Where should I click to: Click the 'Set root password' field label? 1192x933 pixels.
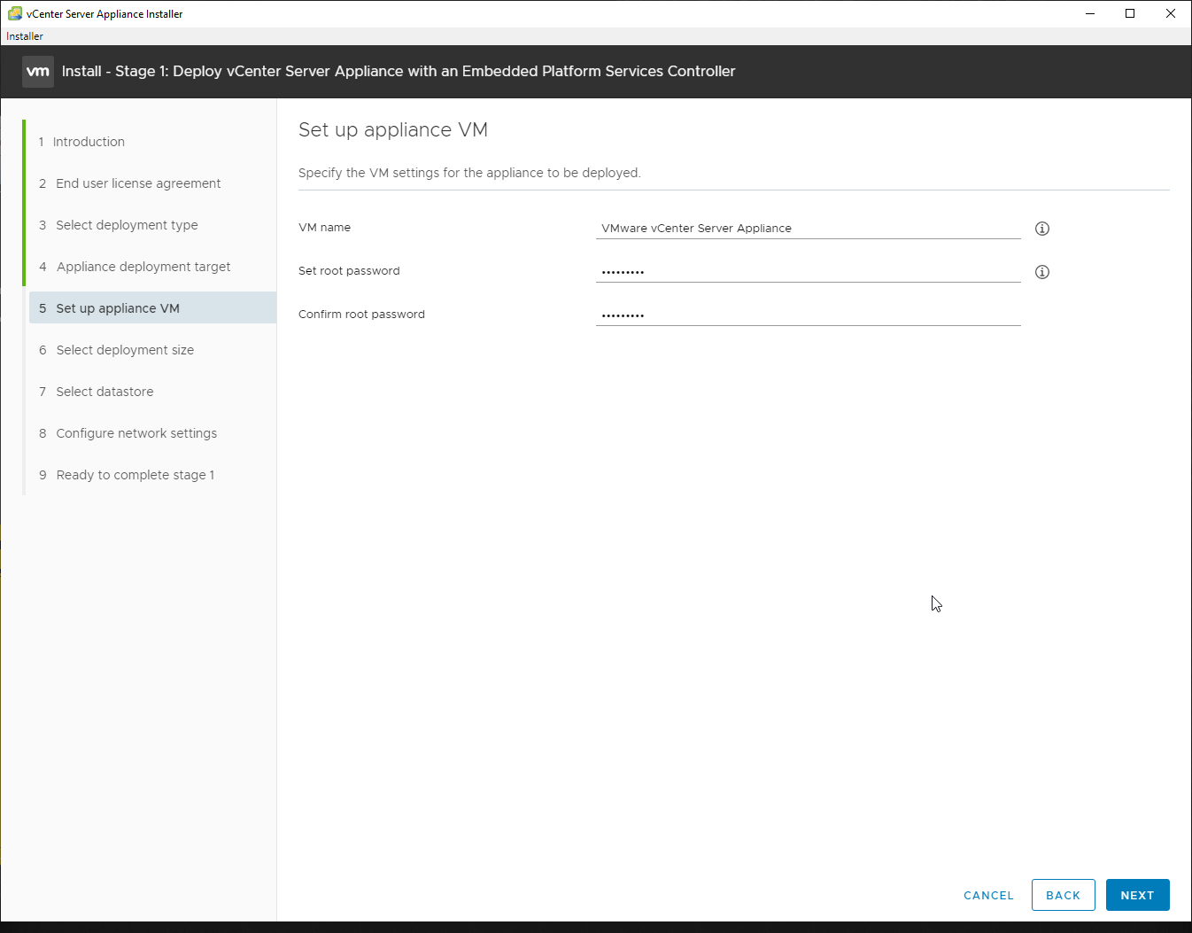[349, 271]
